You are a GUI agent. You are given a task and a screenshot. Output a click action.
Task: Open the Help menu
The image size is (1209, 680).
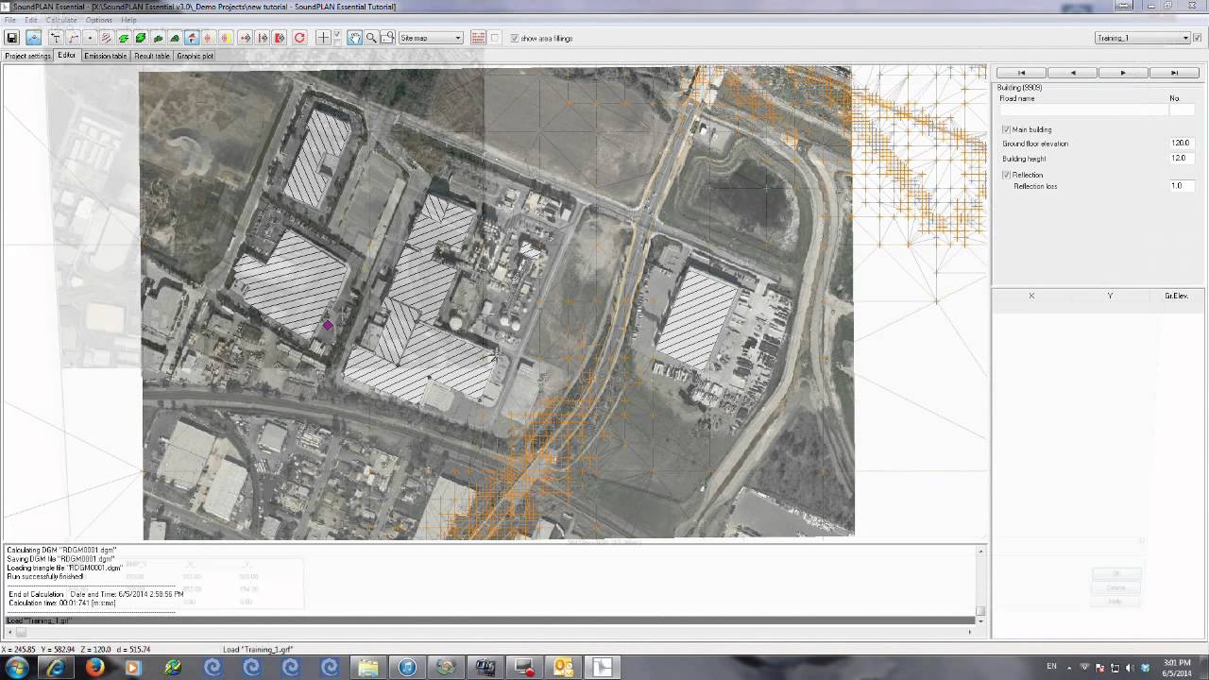coord(128,20)
